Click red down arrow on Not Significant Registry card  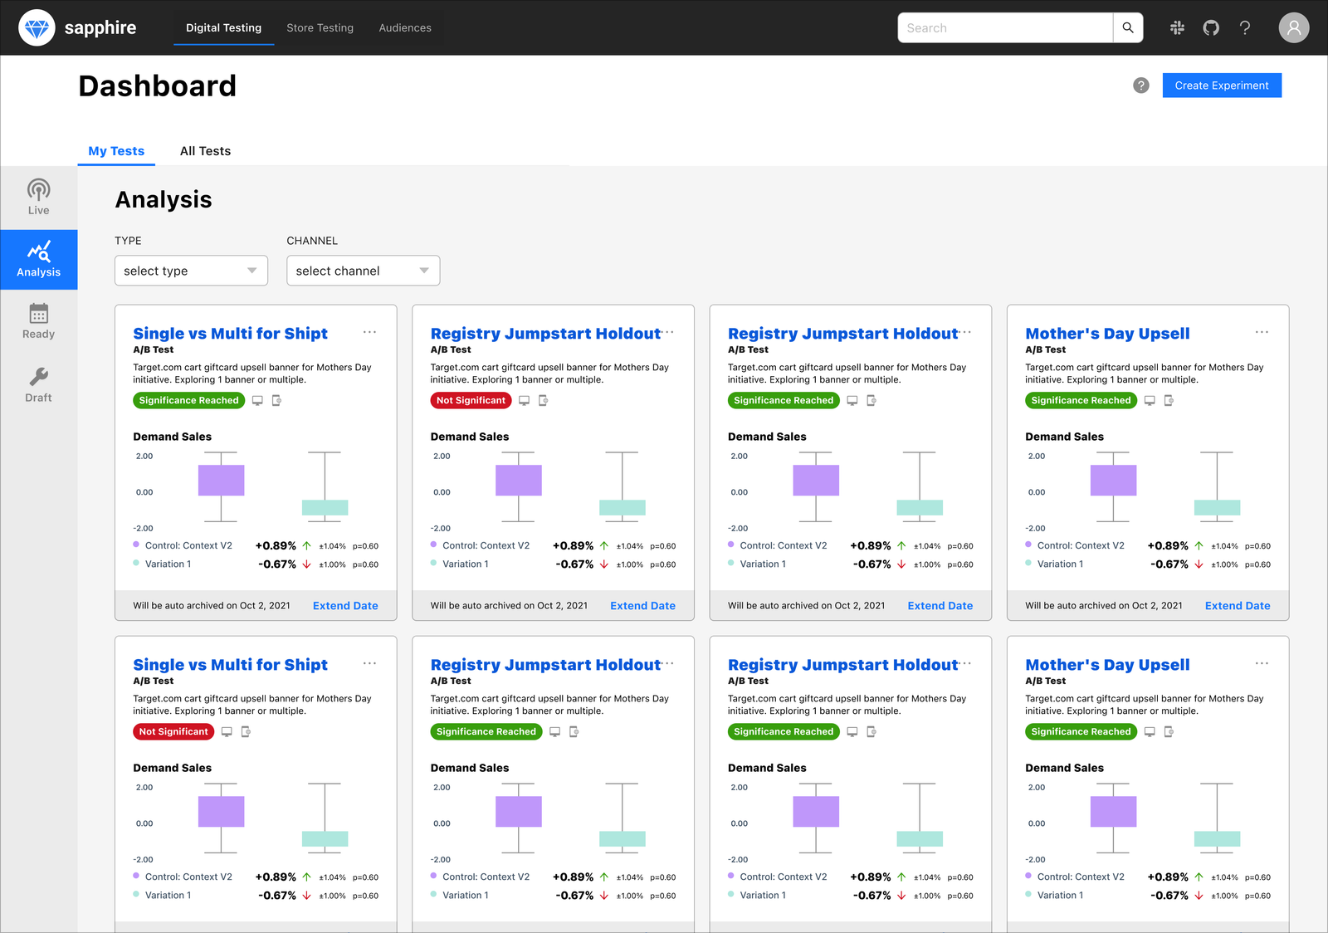point(604,564)
